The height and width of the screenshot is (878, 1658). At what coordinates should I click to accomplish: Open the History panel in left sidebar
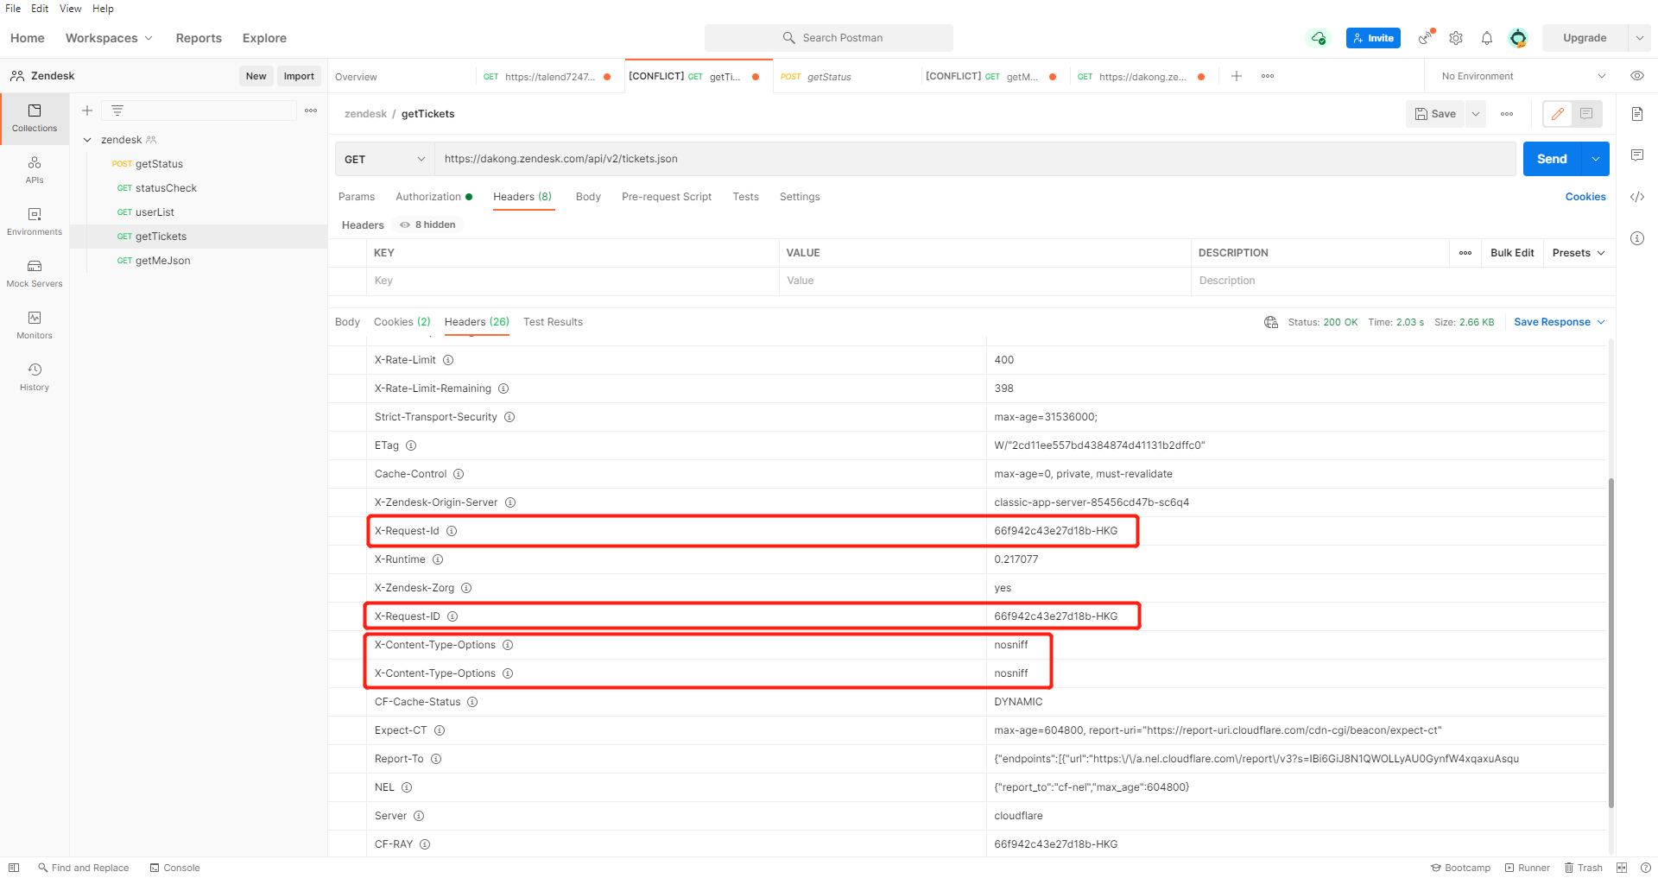pos(34,376)
